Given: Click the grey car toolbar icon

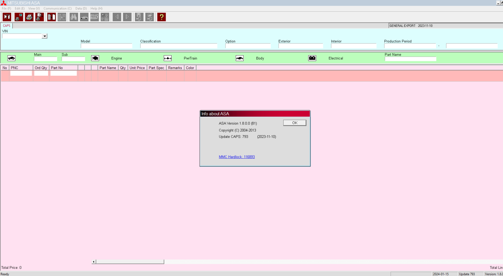Looking at the screenshot, I should (x=84, y=17).
